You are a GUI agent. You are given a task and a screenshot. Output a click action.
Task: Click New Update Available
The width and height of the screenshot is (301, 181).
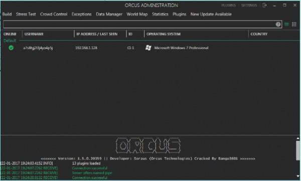coord(211,14)
